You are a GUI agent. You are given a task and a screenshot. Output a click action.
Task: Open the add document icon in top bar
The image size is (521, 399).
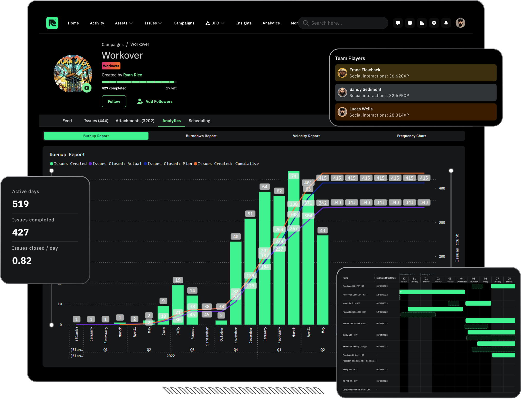(x=422, y=23)
